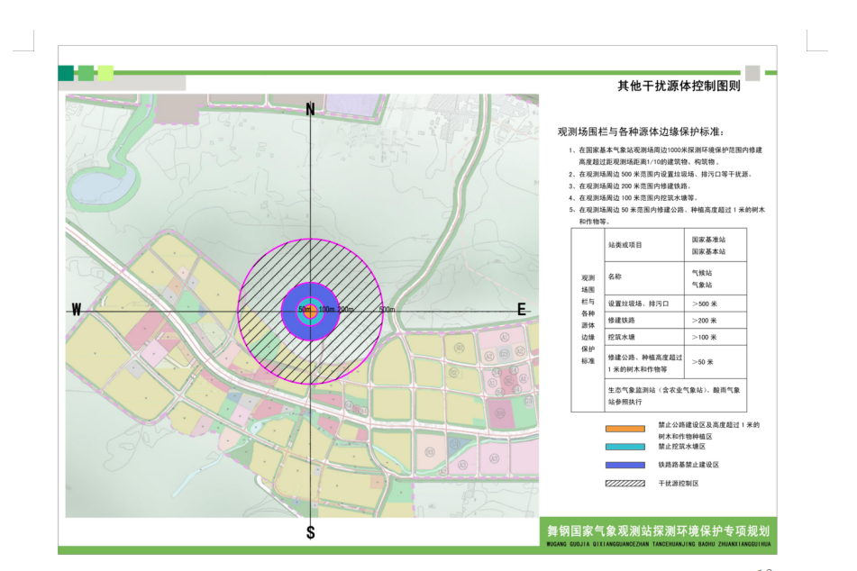Click the 200m distance label on map
The image size is (857, 571).
pos(345,310)
